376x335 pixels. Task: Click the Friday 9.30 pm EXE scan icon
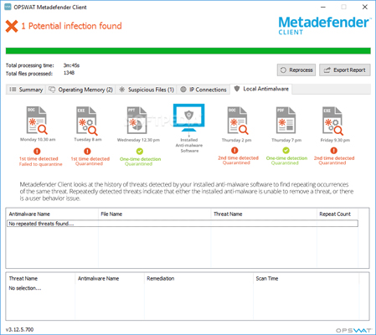tap(332, 121)
